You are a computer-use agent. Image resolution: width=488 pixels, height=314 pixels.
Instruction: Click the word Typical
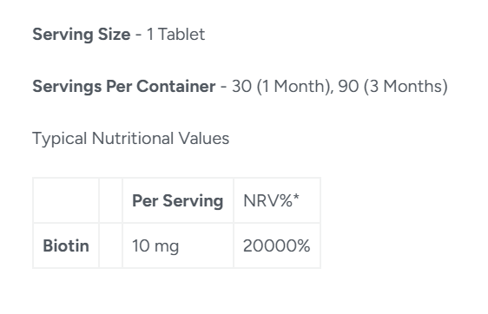60,139
